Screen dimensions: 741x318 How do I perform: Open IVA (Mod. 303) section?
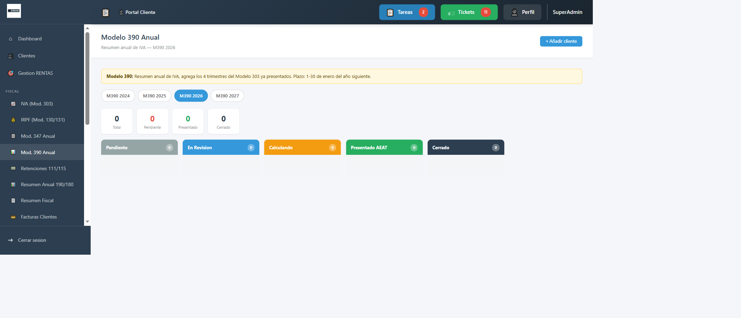point(42,104)
